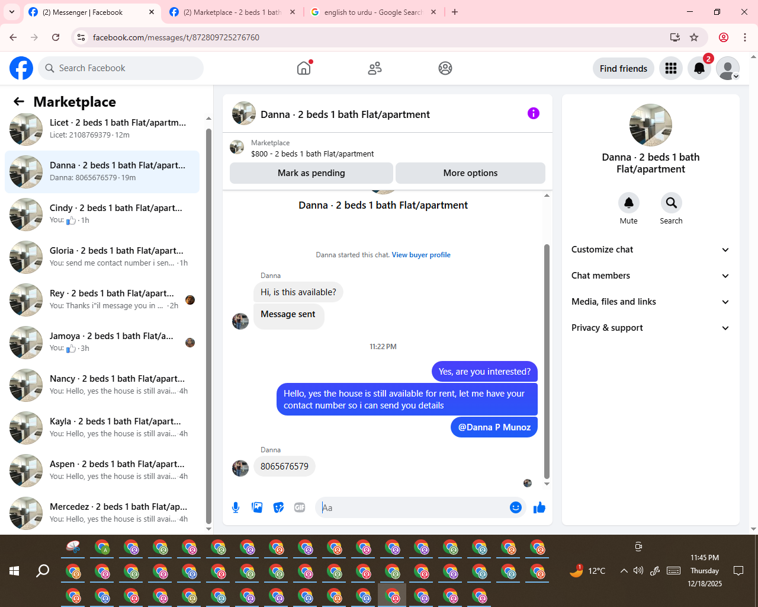Open the Windows Start button
This screenshot has width=758, height=607.
pyautogui.click(x=14, y=571)
